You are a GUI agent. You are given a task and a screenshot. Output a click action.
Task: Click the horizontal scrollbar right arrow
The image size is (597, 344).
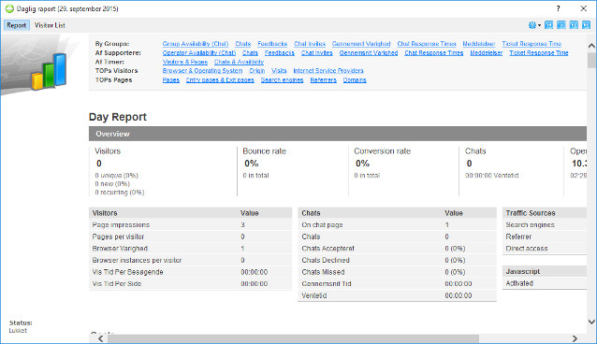tap(575, 338)
